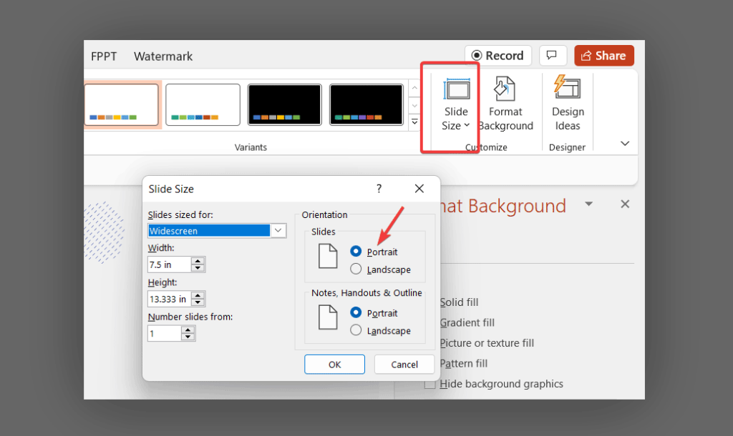Click in the Number slides from field
The image size is (733, 436).
[x=163, y=333]
